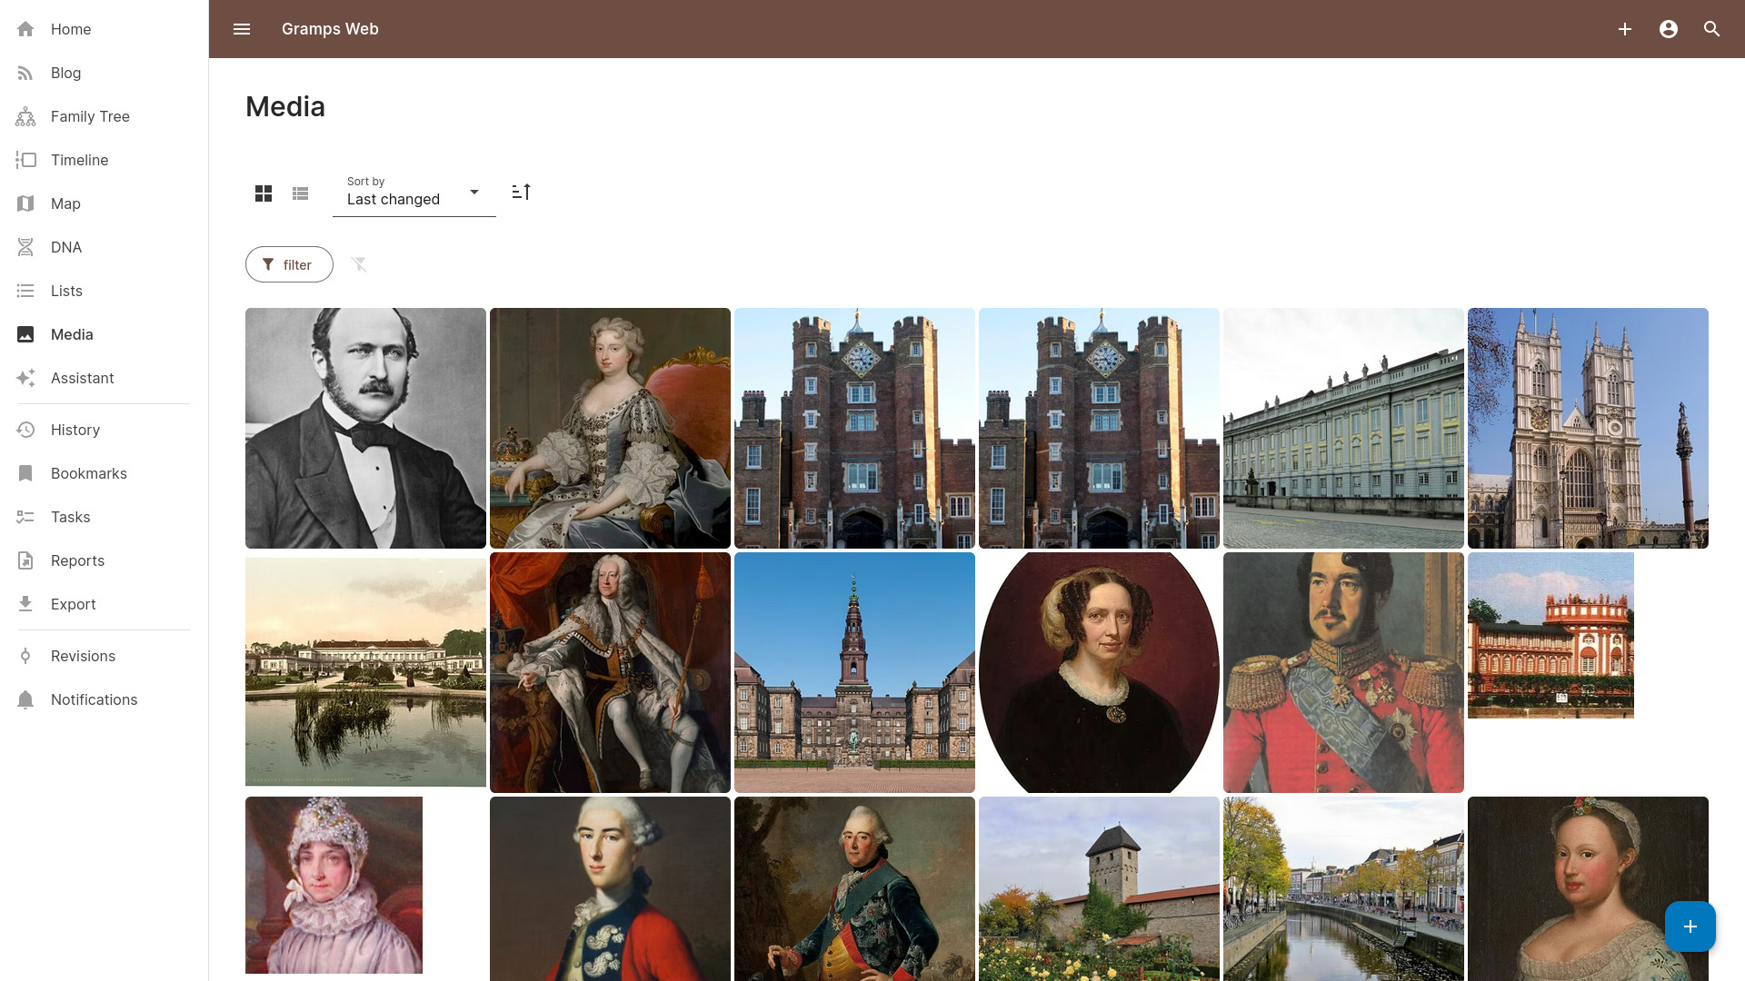Open canal with autumn trees thumbnail

1343,888
